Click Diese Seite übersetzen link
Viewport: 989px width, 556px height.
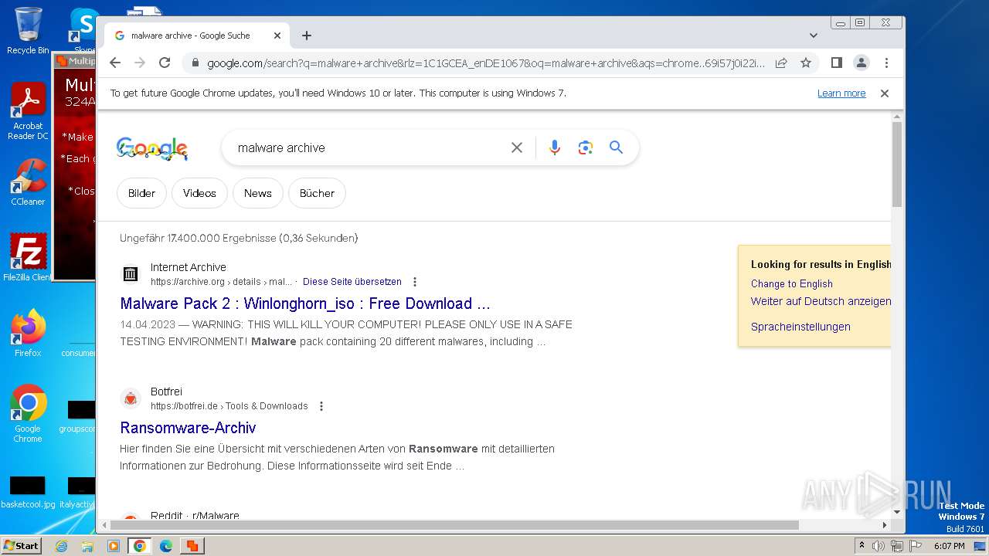click(x=352, y=282)
